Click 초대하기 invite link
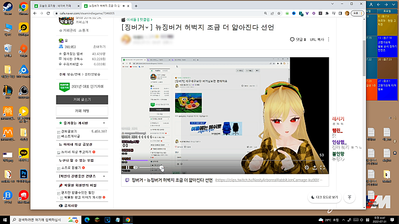This screenshot has width=399, height=224. pyautogui.click(x=99, y=47)
